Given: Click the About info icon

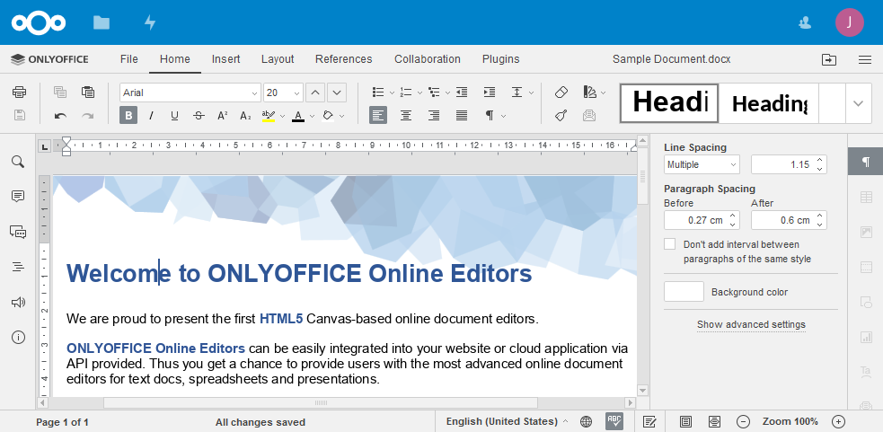Looking at the screenshot, I should (x=18, y=338).
